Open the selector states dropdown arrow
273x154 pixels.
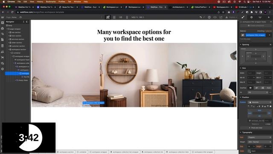pos(270,35)
